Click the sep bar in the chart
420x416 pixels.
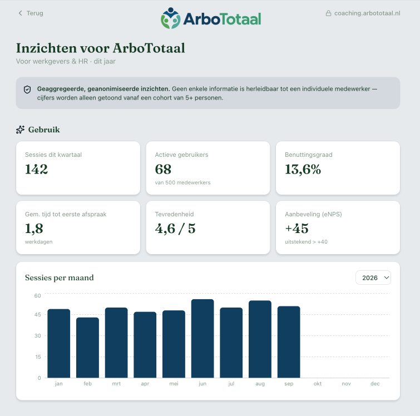tap(289, 342)
